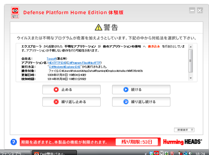Click the Humming HEADS logo
The width and height of the screenshot is (209, 155).
coord(183,142)
